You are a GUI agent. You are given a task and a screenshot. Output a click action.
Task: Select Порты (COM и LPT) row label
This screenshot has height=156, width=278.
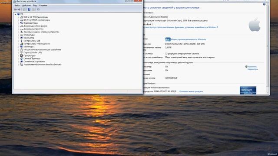pos(33,53)
